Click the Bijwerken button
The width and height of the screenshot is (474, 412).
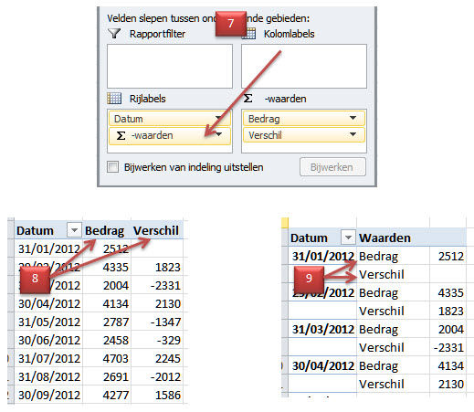(332, 167)
